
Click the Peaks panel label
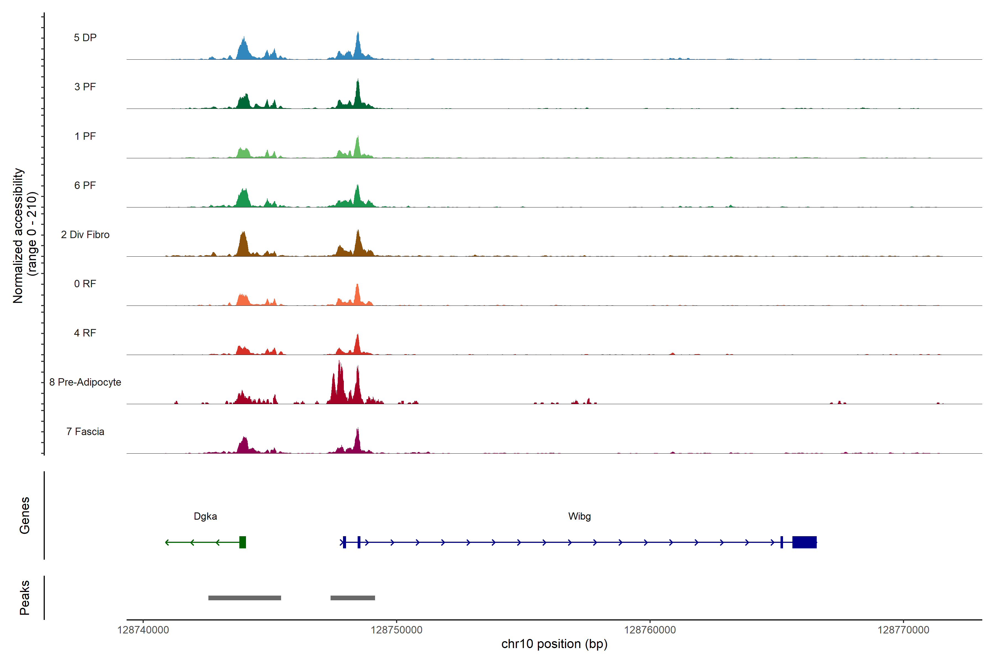[x=25, y=598]
